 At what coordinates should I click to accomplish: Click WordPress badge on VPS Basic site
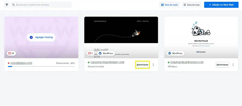(176, 53)
